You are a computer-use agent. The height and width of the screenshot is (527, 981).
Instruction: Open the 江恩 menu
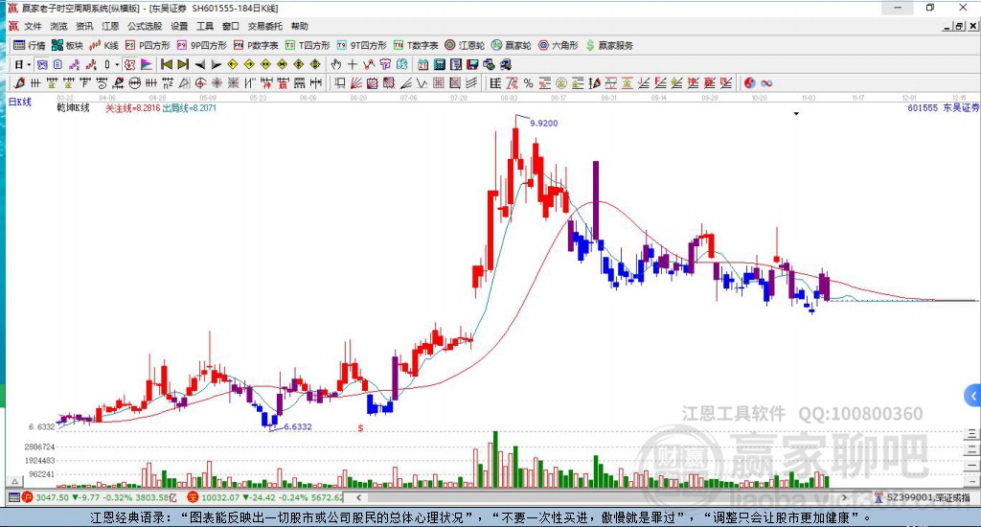pyautogui.click(x=110, y=26)
